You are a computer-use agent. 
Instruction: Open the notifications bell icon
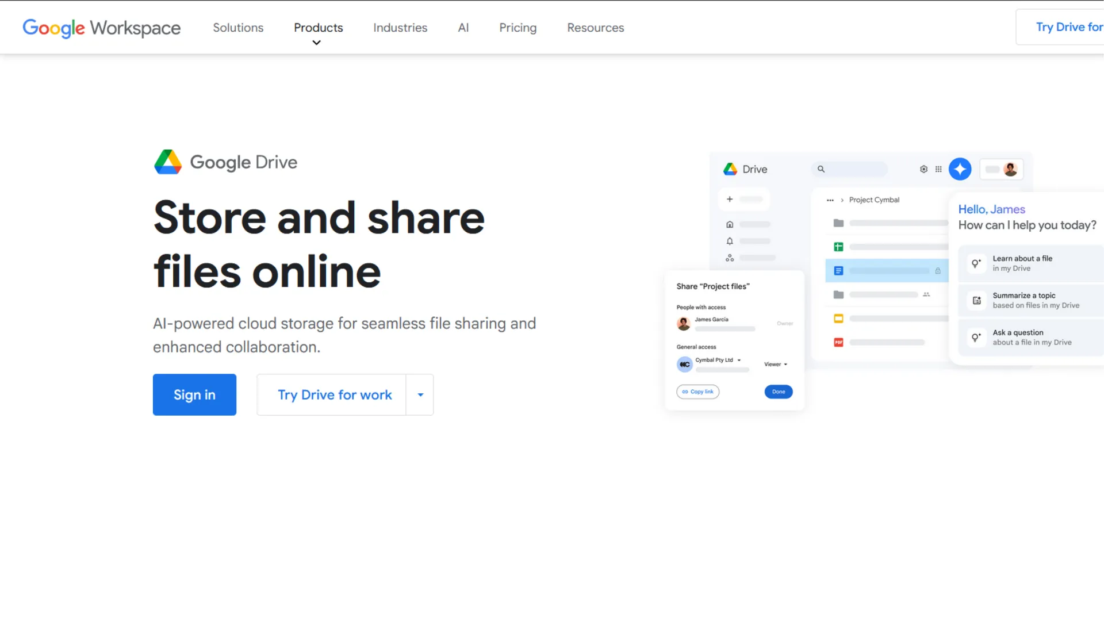729,241
